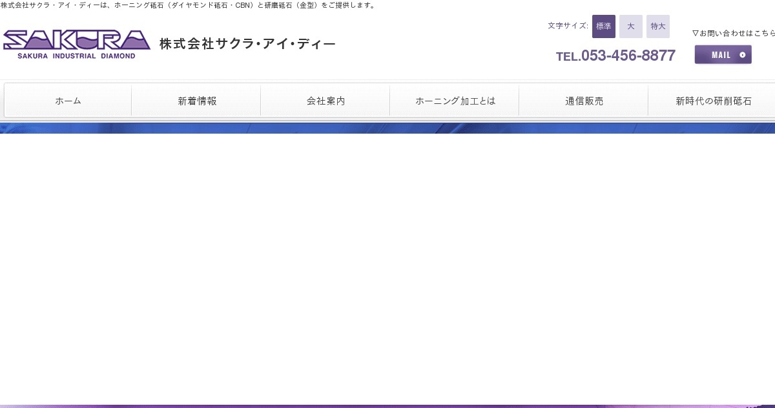
Task: Set font size to 標準
Action: [x=604, y=26]
